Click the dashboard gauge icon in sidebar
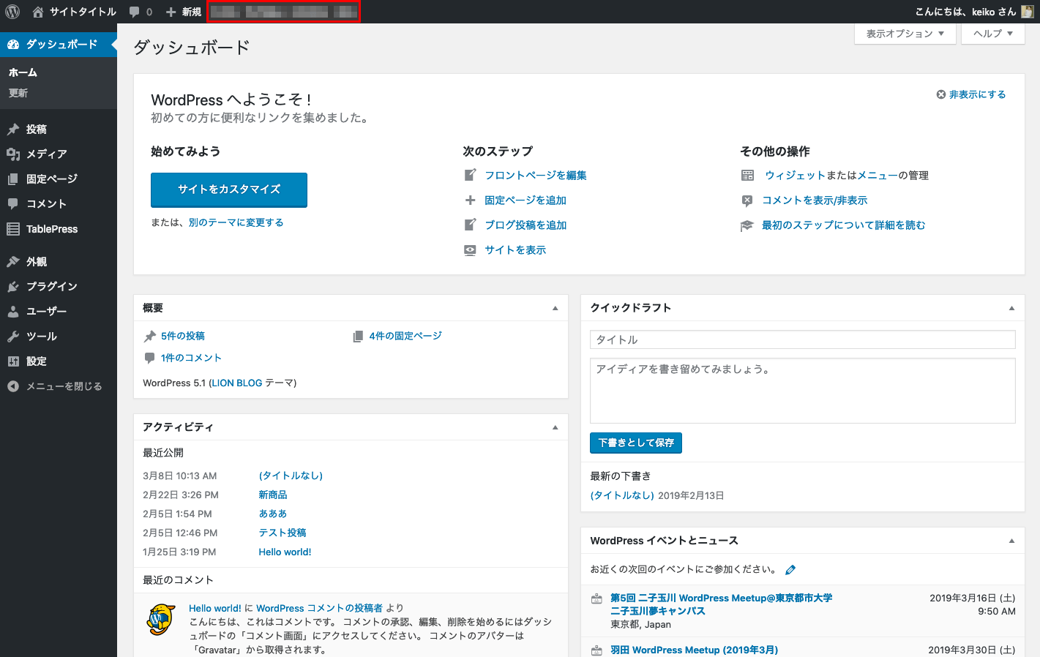 click(13, 45)
